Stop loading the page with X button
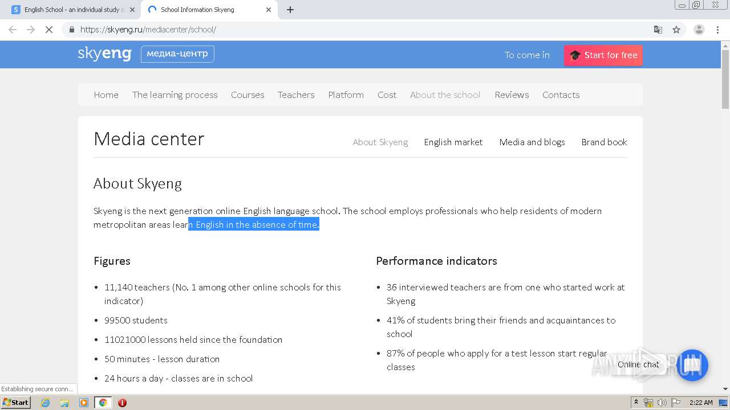730x410 pixels. [x=49, y=30]
